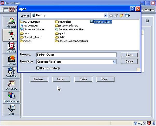This screenshot has width=156, height=126.
Task: Click the leftmost status bar tray icon
Action: [x=135, y=123]
